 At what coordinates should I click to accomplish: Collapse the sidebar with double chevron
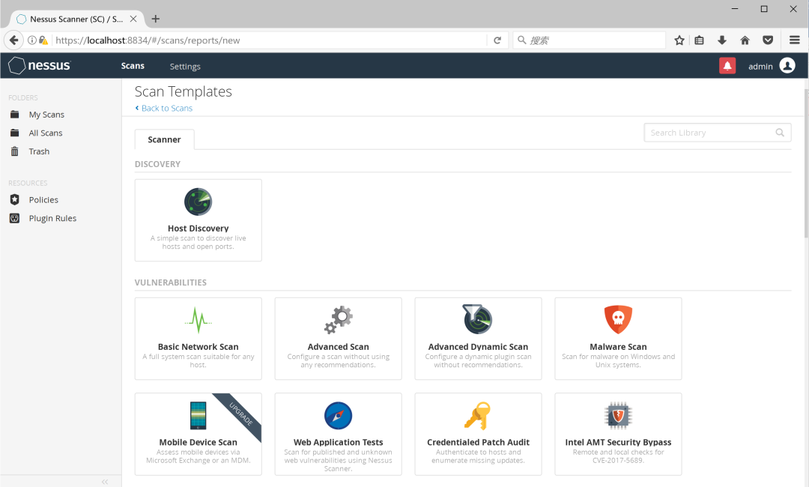[x=105, y=482]
